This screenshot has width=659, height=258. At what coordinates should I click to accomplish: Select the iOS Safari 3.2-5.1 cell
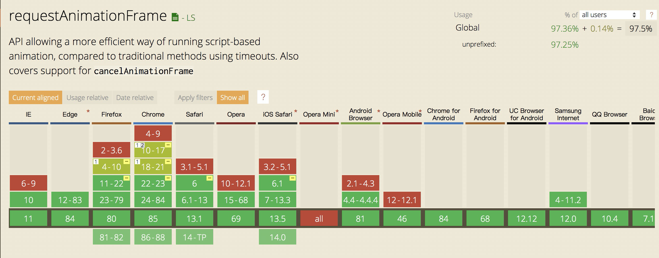pos(278,167)
